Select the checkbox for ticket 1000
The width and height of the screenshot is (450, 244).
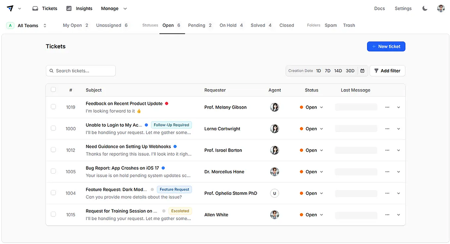[53, 128]
